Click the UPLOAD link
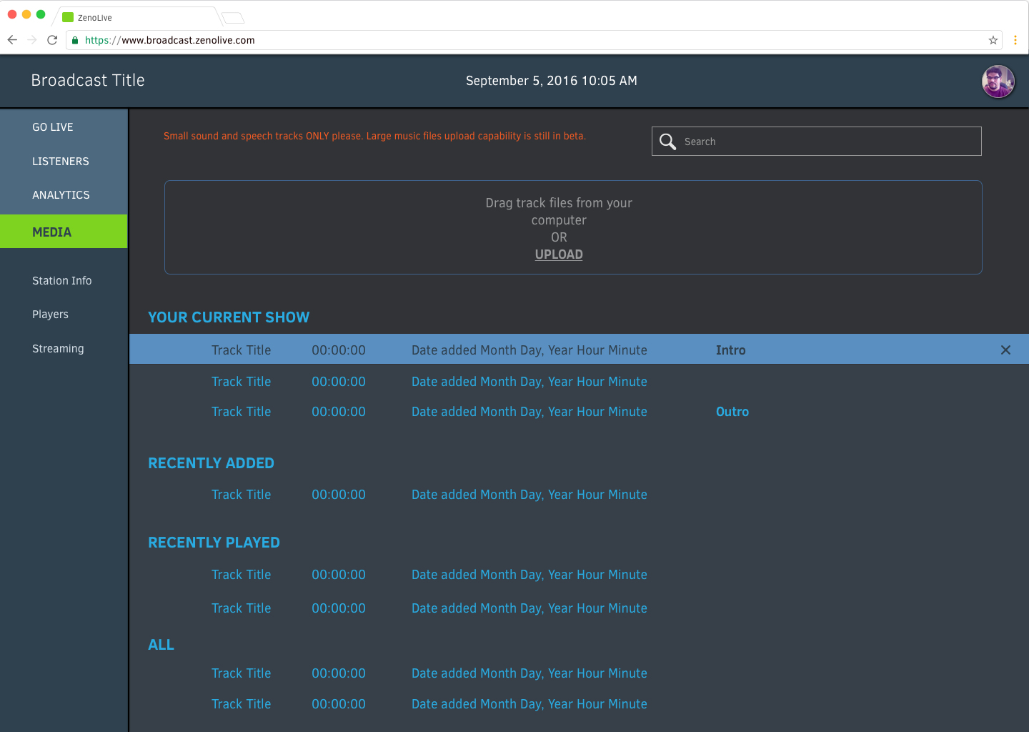 [x=559, y=254]
